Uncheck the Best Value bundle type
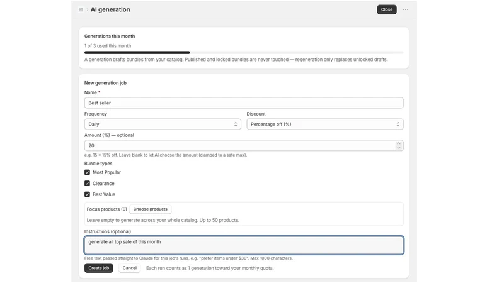Viewport: 504px width, 283px height. (87, 194)
